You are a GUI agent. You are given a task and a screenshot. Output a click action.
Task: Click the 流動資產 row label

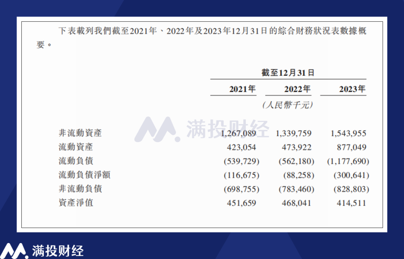[76, 147]
